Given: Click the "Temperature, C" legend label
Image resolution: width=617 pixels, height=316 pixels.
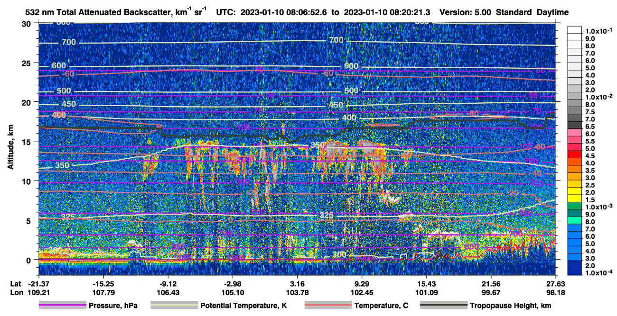Looking at the screenshot, I should (x=381, y=306).
